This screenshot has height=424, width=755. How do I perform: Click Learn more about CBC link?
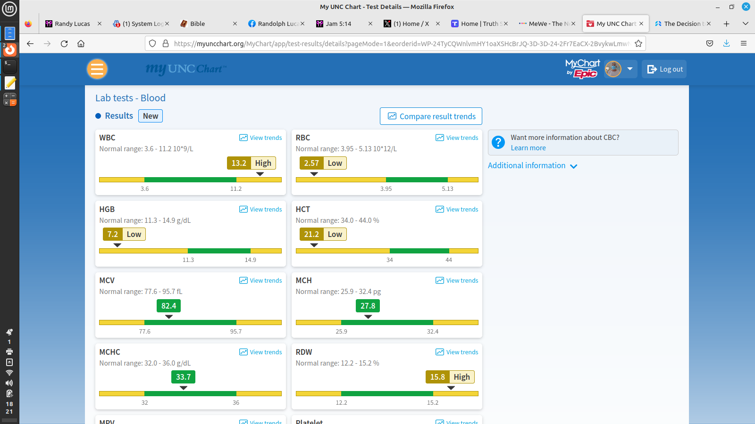pyautogui.click(x=528, y=148)
